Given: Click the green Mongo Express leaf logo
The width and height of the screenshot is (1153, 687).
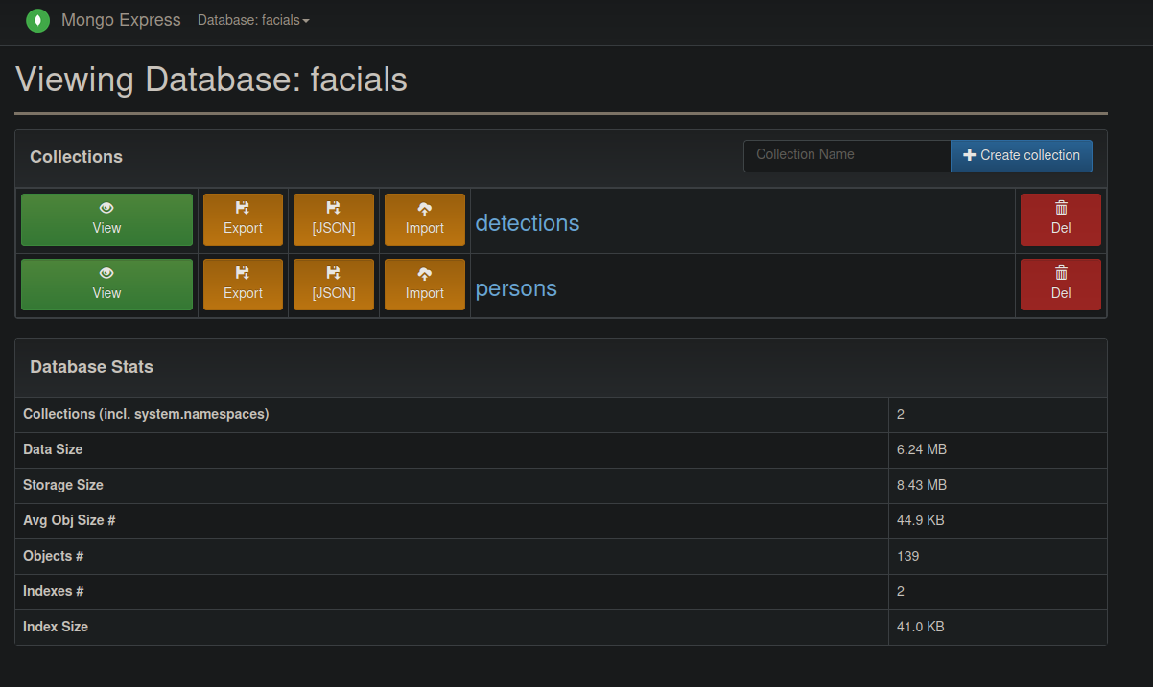Looking at the screenshot, I should tap(37, 20).
